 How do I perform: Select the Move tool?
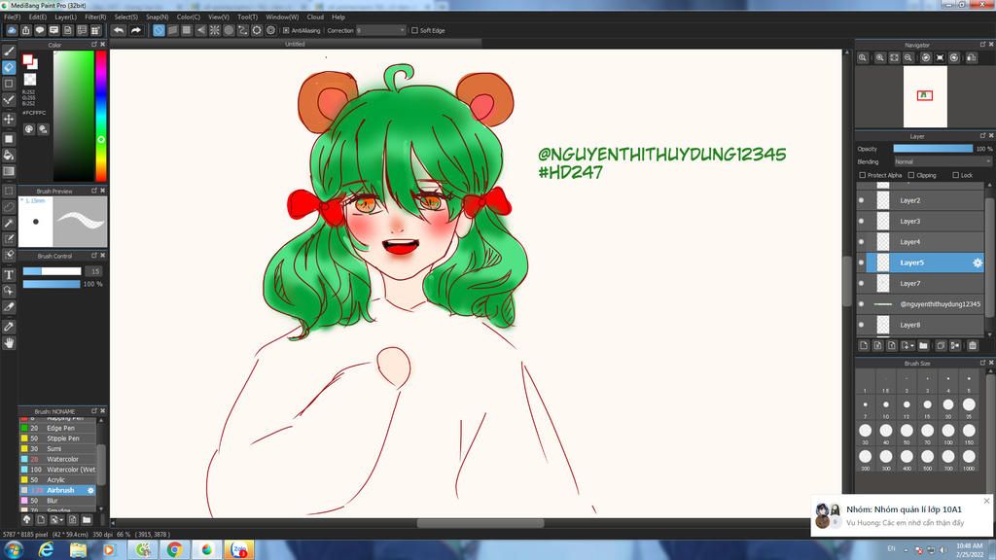point(9,119)
